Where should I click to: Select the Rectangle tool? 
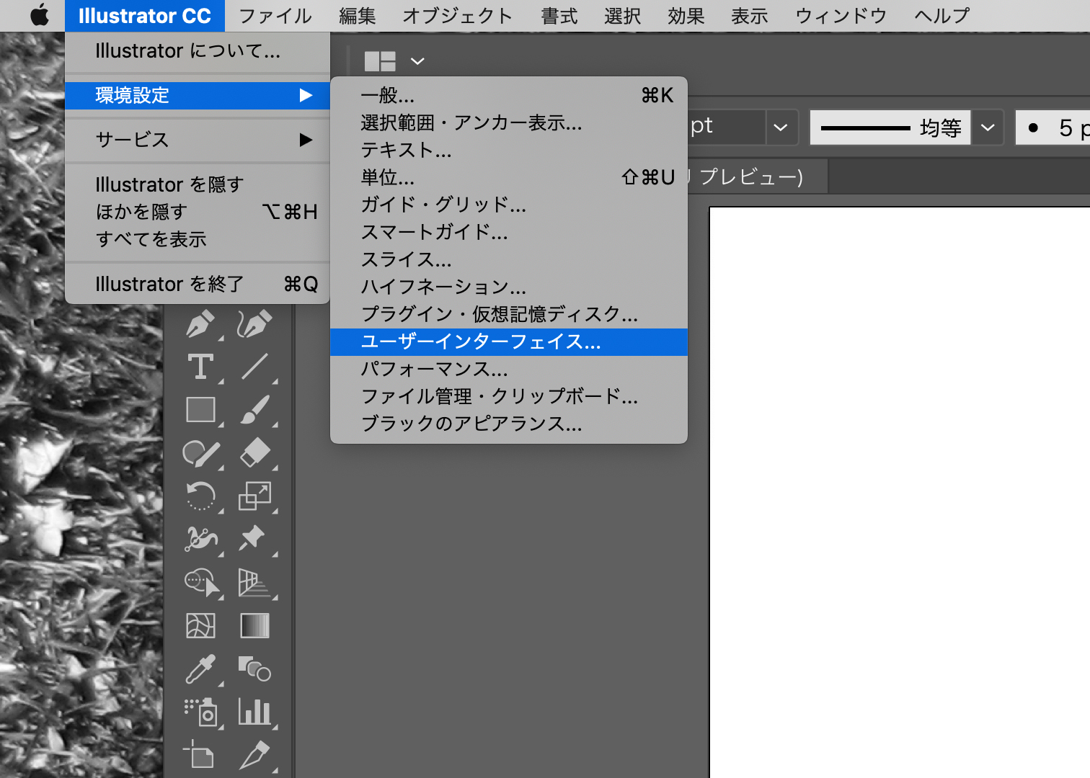point(200,410)
